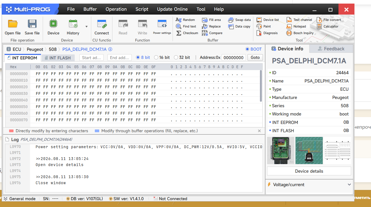
Task: Open Bosch Inquiry
Action: tap(300, 33)
